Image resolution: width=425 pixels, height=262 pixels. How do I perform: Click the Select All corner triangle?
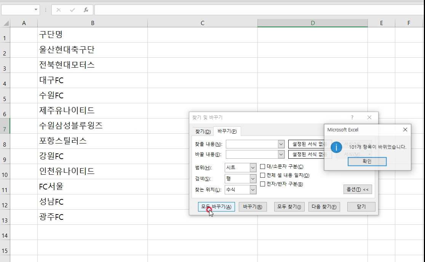click(5, 23)
